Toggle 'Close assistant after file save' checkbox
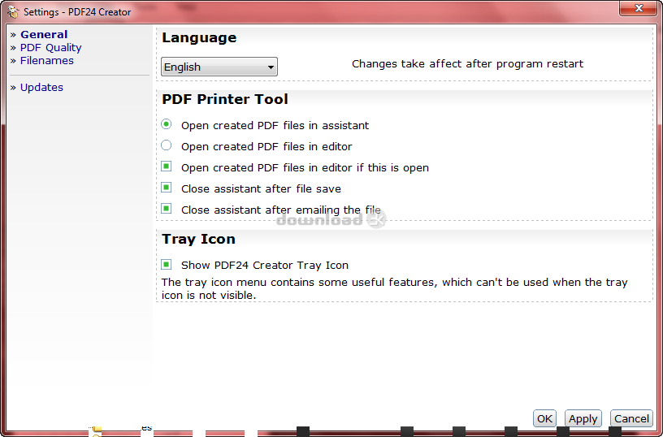The width and height of the screenshot is (663, 437). [167, 188]
